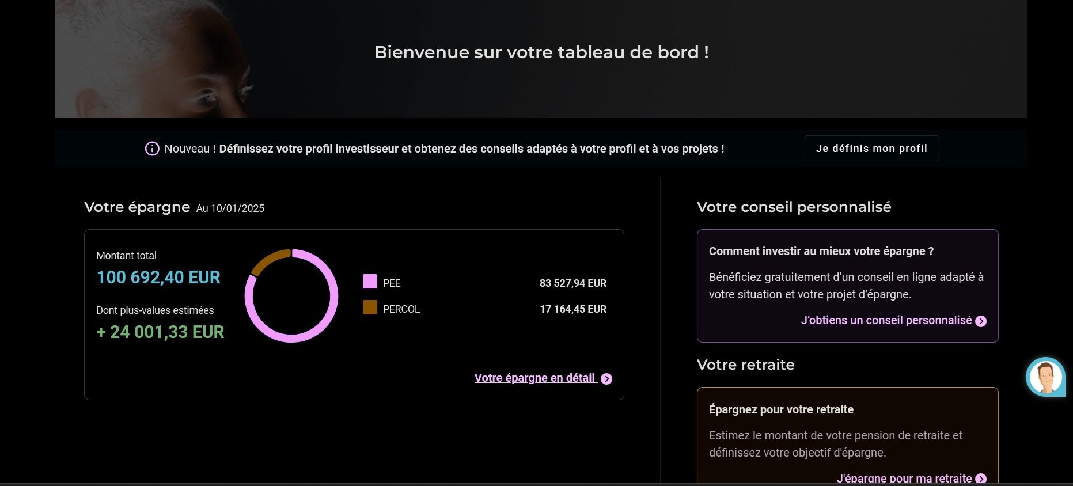Open J'épargne pour ma retraite link
The image size is (1073, 486).
point(904,478)
